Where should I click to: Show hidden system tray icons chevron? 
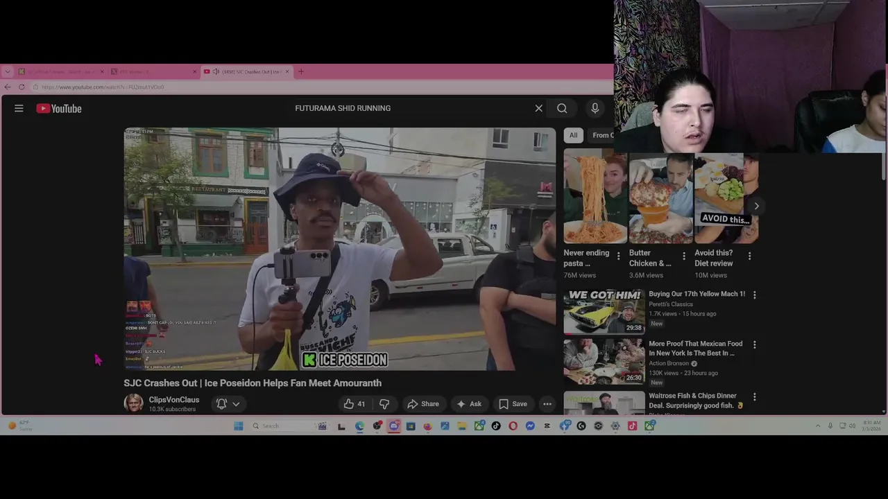click(817, 426)
